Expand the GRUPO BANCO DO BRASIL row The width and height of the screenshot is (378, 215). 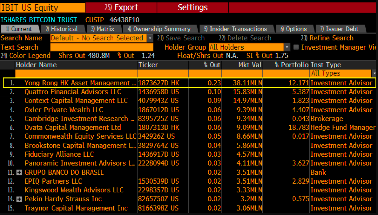coord(19,172)
